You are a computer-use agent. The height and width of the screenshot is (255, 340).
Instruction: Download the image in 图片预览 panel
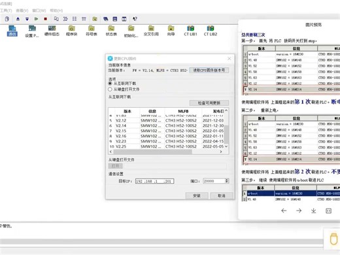314,211
